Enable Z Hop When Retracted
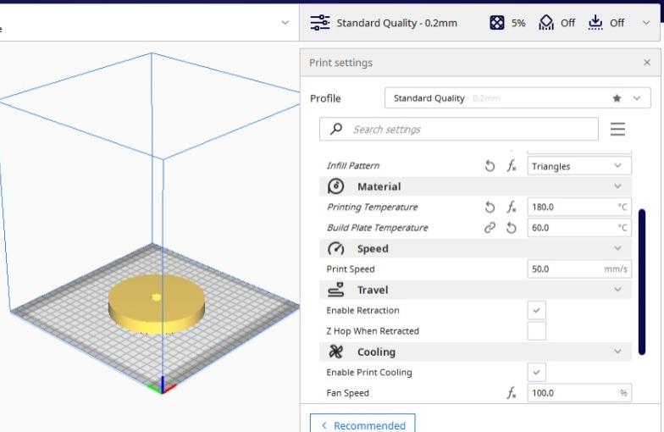The image size is (664, 432). click(x=537, y=331)
